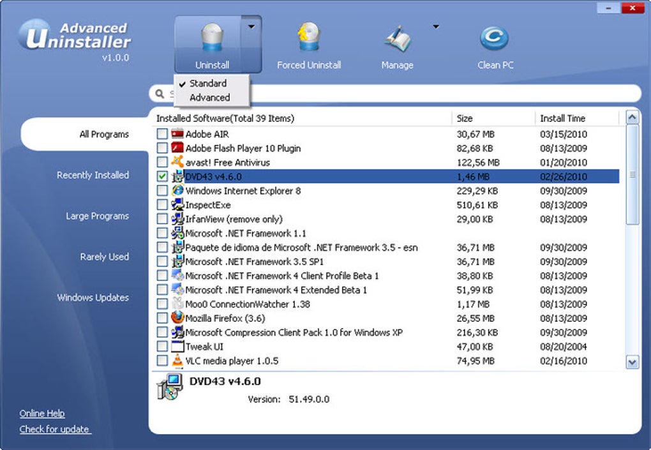Click the Mozilla Firefox icon in list
The image size is (651, 450).
177,318
